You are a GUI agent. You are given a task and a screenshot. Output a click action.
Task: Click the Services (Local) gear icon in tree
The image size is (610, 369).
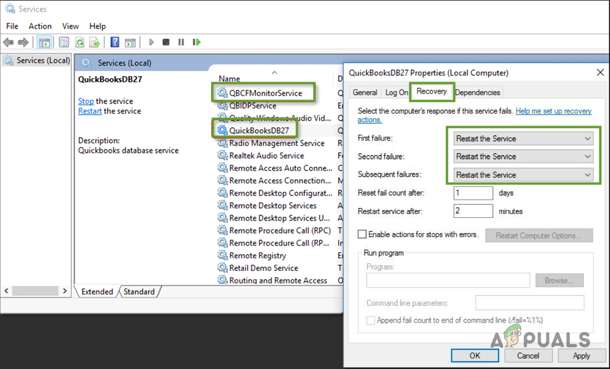[8, 60]
